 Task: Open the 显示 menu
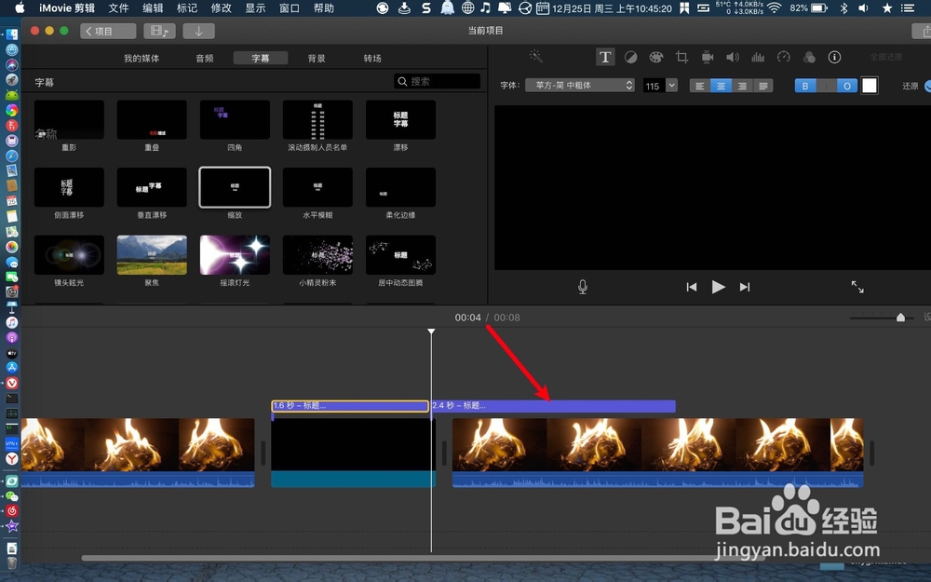(255, 7)
